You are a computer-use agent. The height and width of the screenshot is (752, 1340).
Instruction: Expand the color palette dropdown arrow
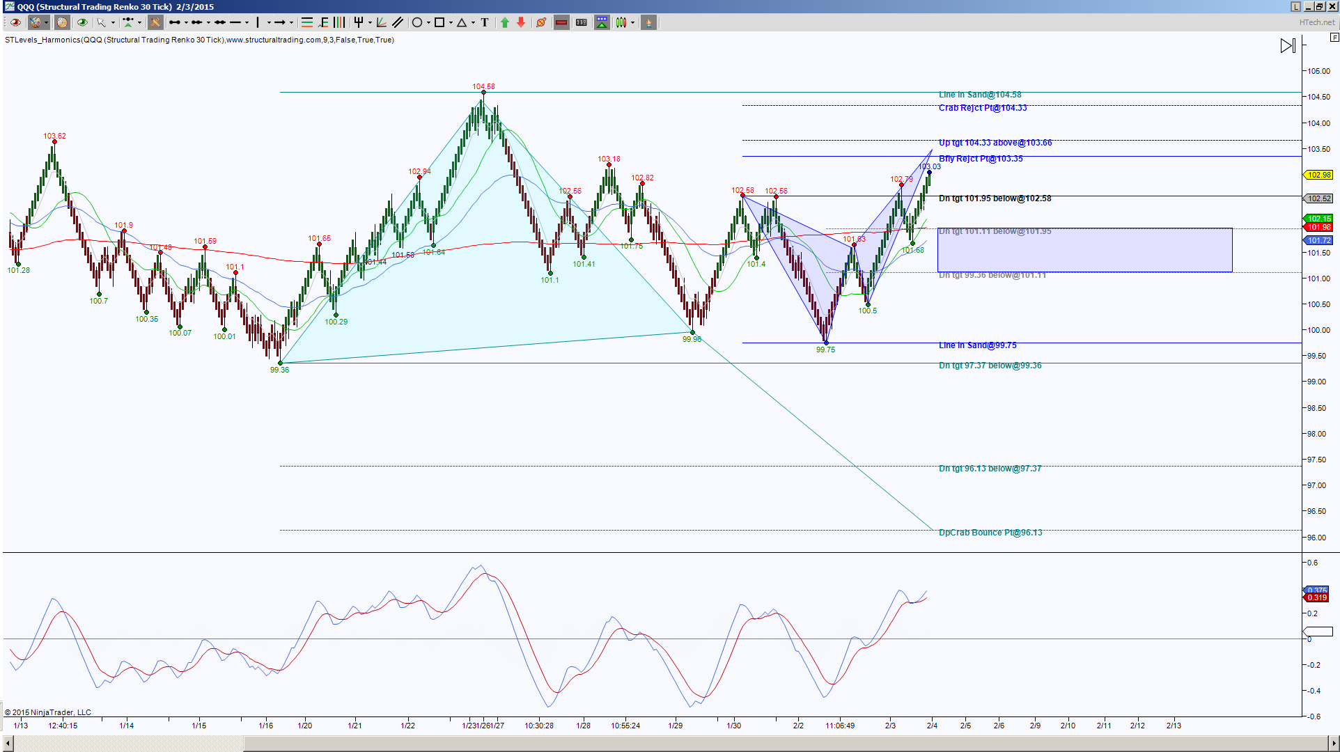pyautogui.click(x=46, y=22)
